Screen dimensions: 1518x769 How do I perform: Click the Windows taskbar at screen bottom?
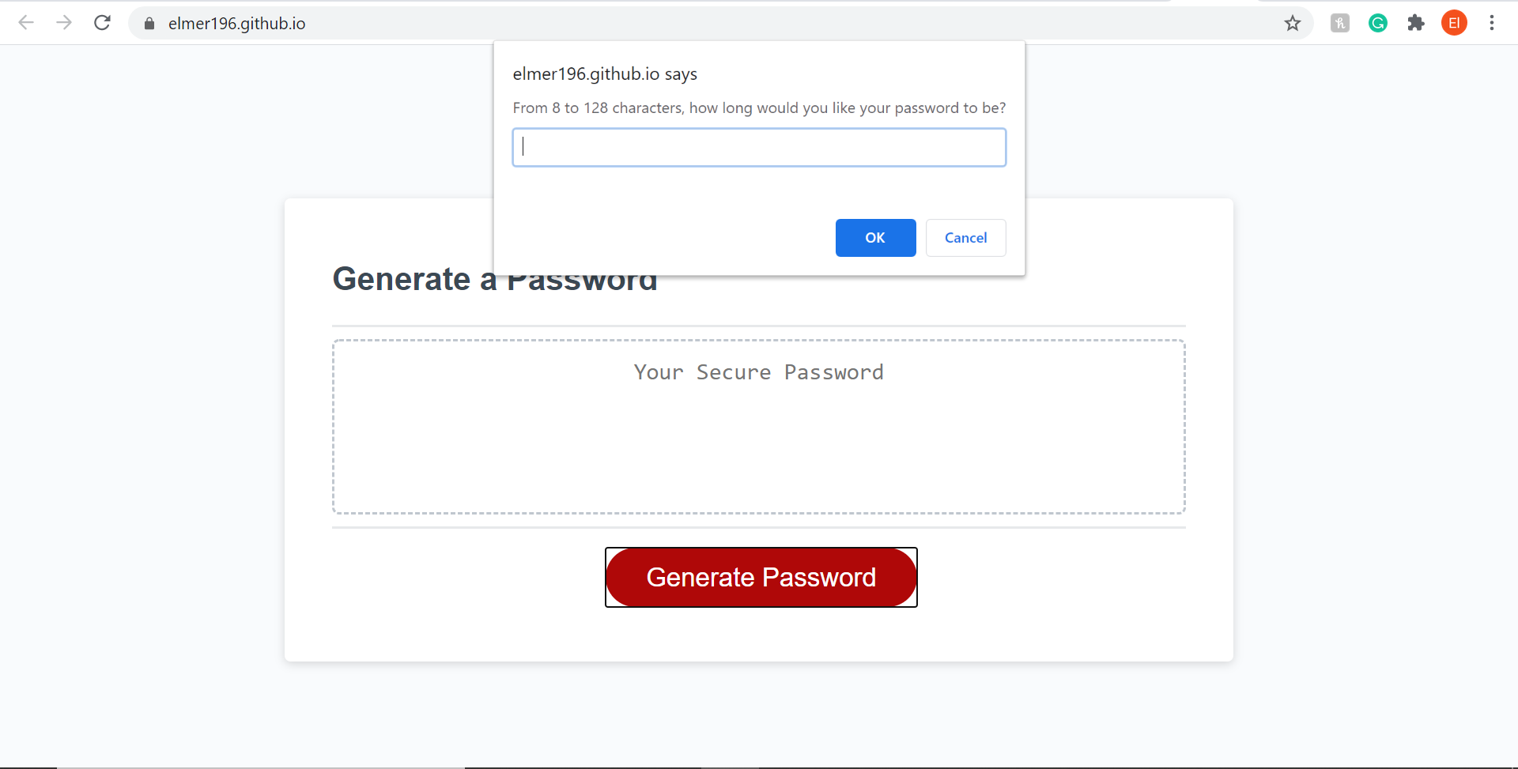pyautogui.click(x=759, y=765)
